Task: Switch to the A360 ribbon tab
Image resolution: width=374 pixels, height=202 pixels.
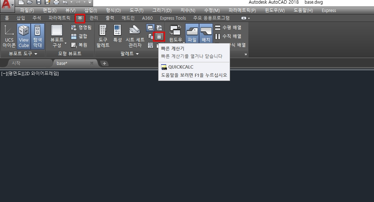Action: (147, 18)
